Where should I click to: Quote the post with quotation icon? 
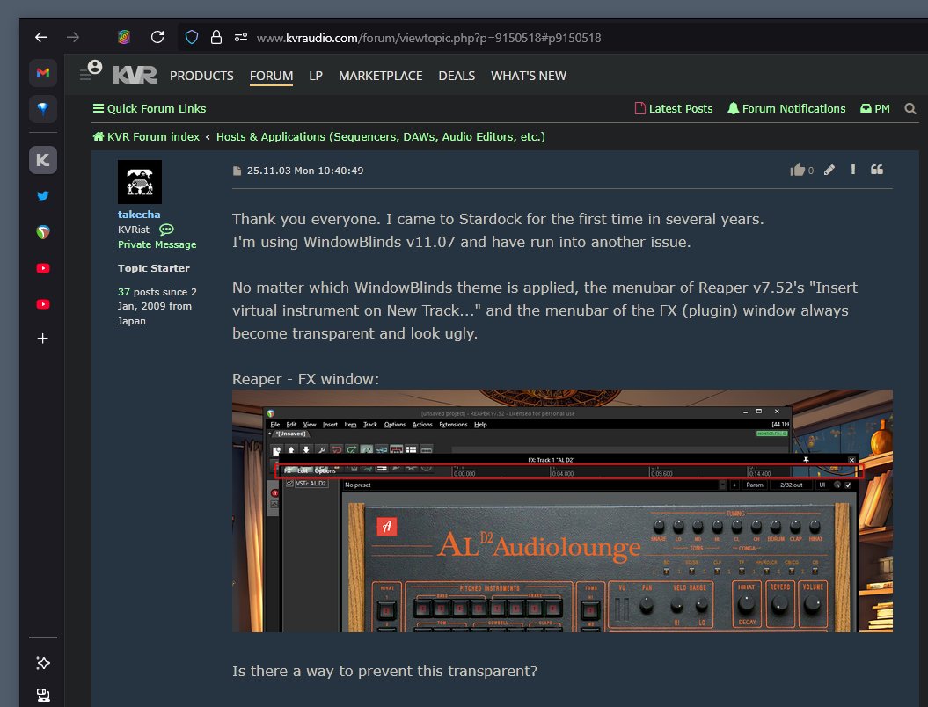click(876, 169)
